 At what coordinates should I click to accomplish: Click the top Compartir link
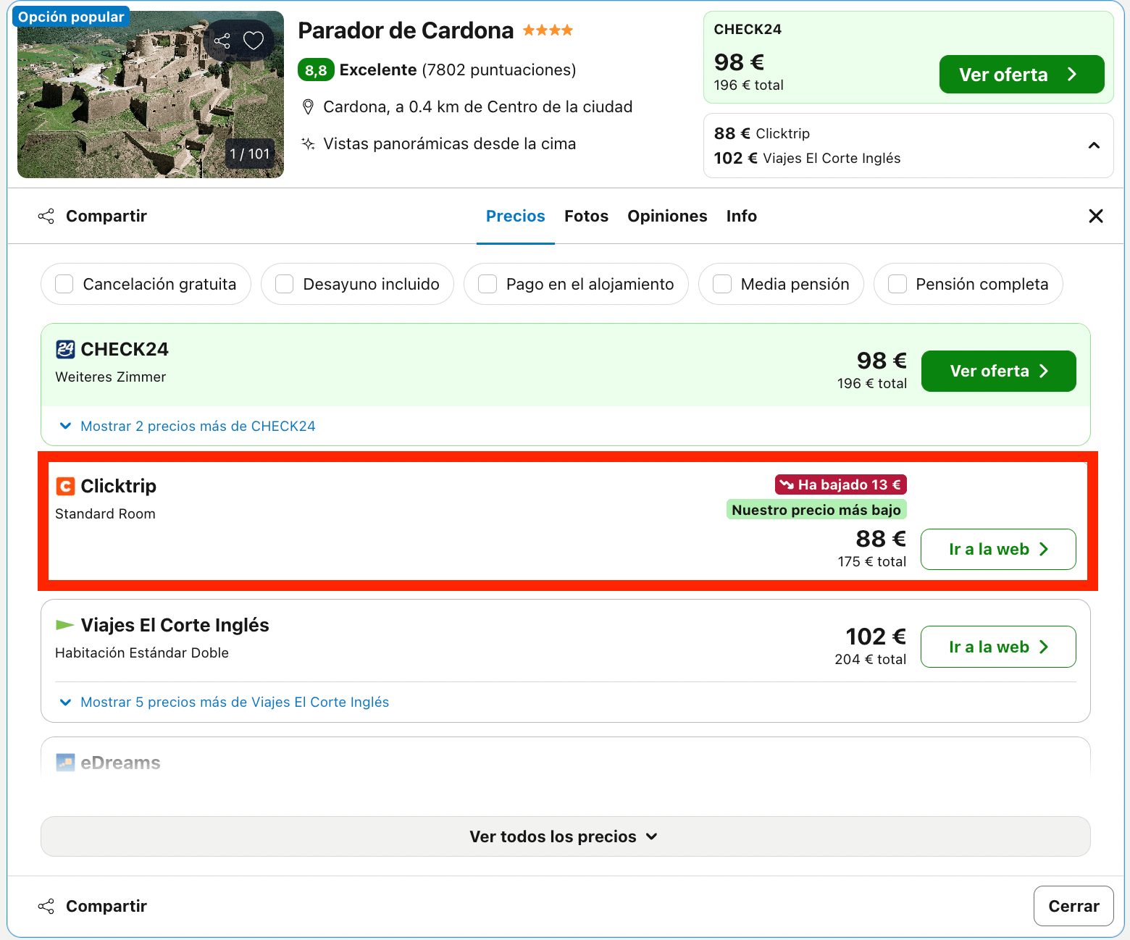point(106,217)
